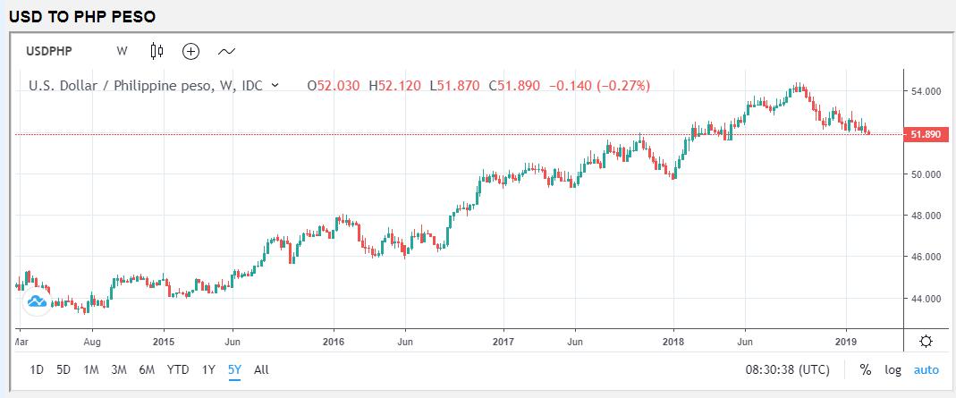This screenshot has height=398, width=956.
Task: Open the candlestick chart style selector
Action: 157,51
